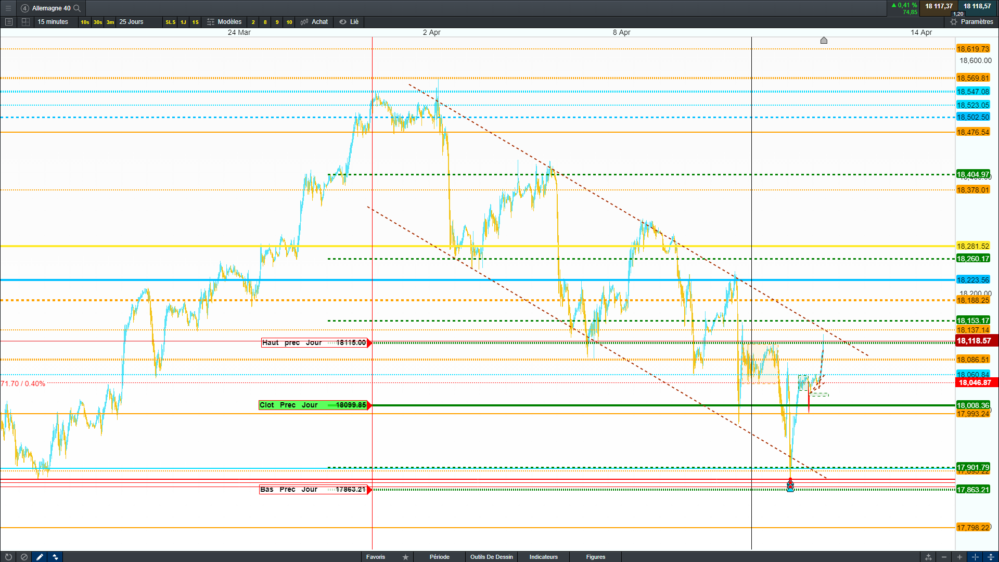Open the Indicateurs menu

tap(543, 557)
